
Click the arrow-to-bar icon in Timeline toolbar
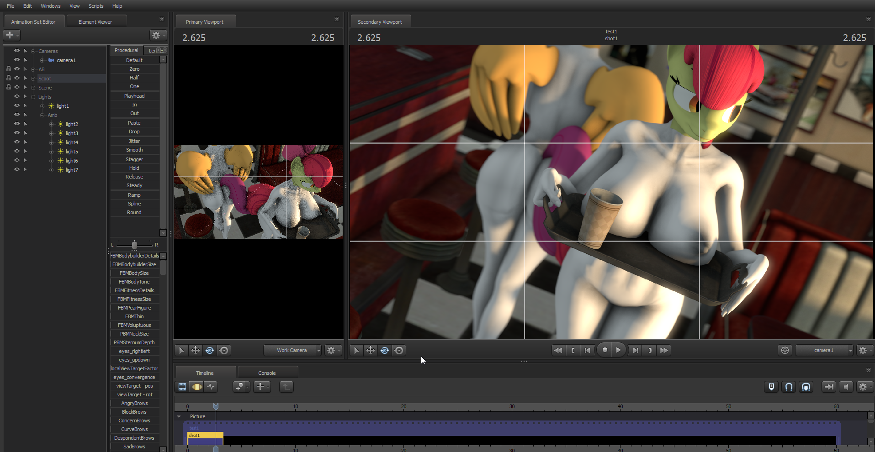coord(828,387)
